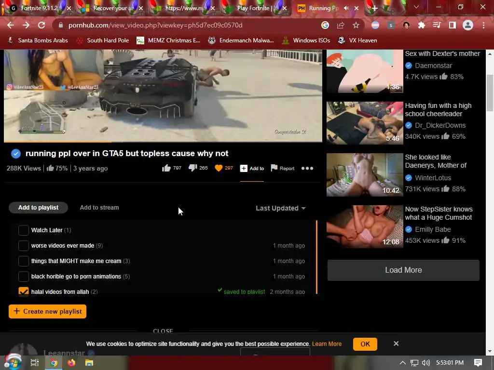Show hidden system tray icons
Image resolution: width=494 pixels, height=370 pixels.
pyautogui.click(x=403, y=363)
